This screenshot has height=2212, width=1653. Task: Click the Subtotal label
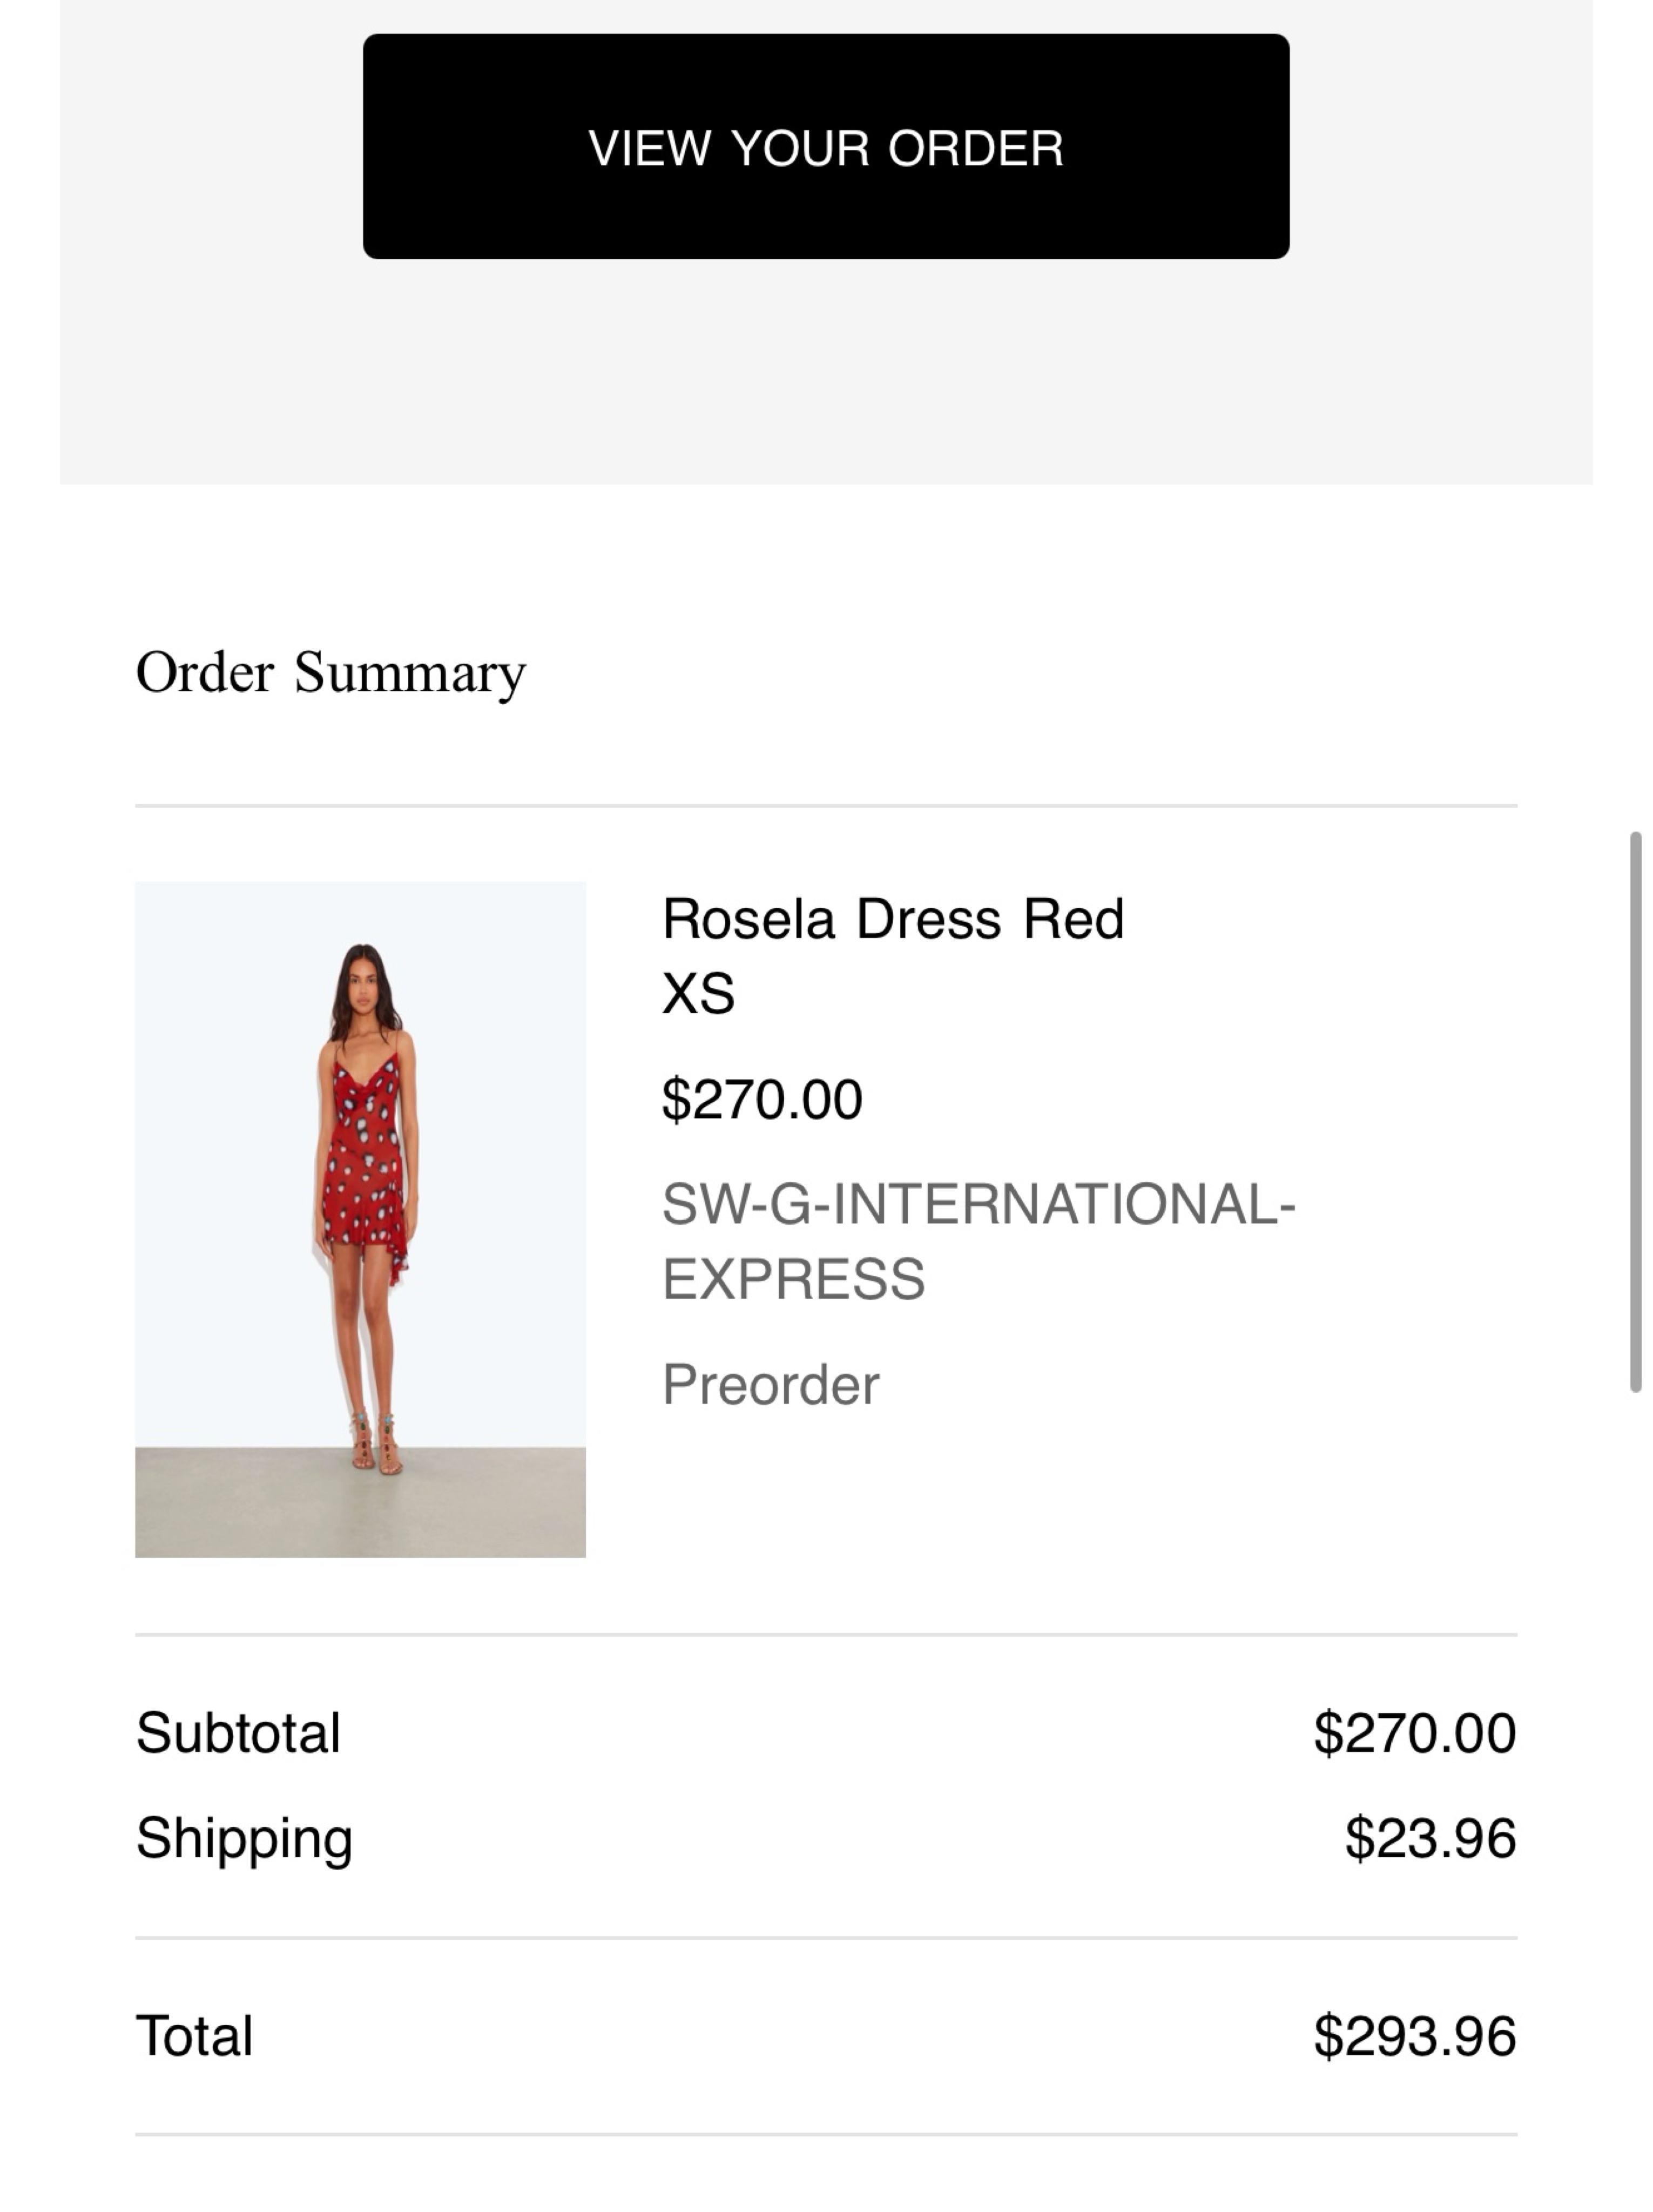pyautogui.click(x=238, y=1733)
